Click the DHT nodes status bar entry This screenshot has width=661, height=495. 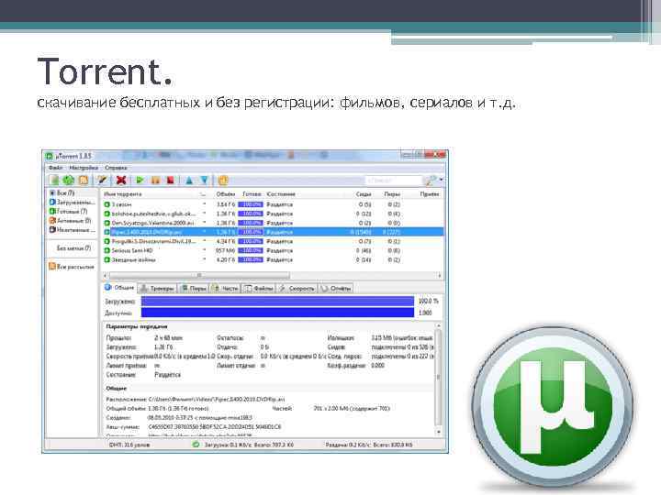(129, 445)
